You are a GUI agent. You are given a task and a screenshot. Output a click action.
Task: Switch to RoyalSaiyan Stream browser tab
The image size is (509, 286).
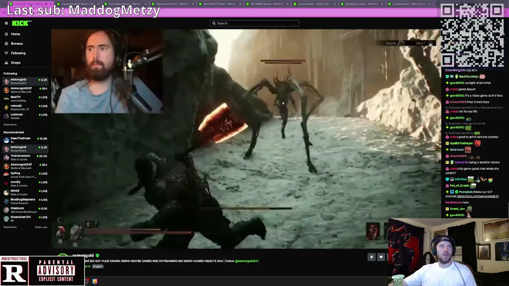361,4
